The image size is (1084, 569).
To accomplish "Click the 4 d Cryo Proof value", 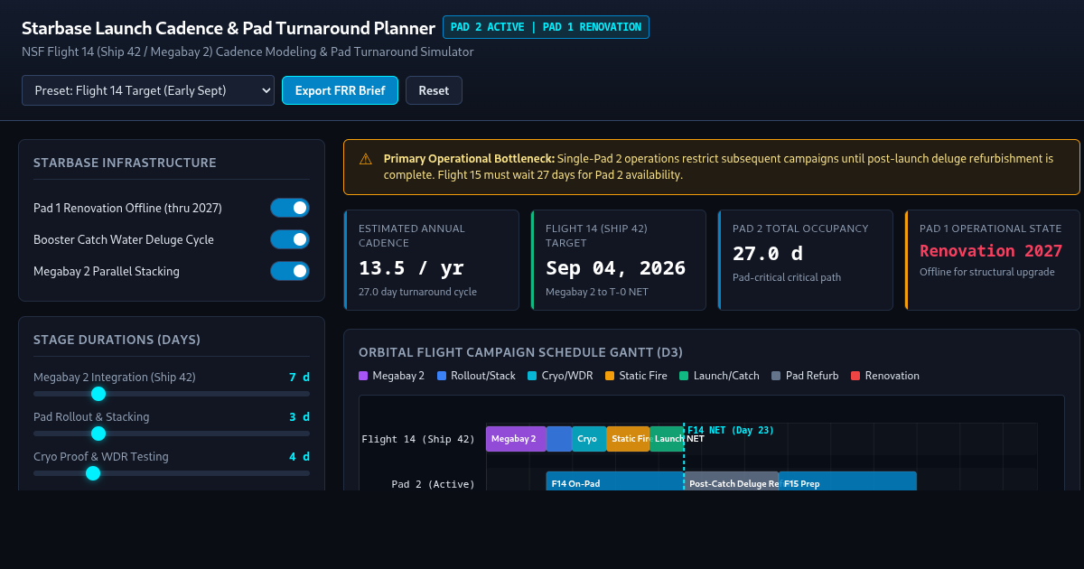I will coord(299,456).
